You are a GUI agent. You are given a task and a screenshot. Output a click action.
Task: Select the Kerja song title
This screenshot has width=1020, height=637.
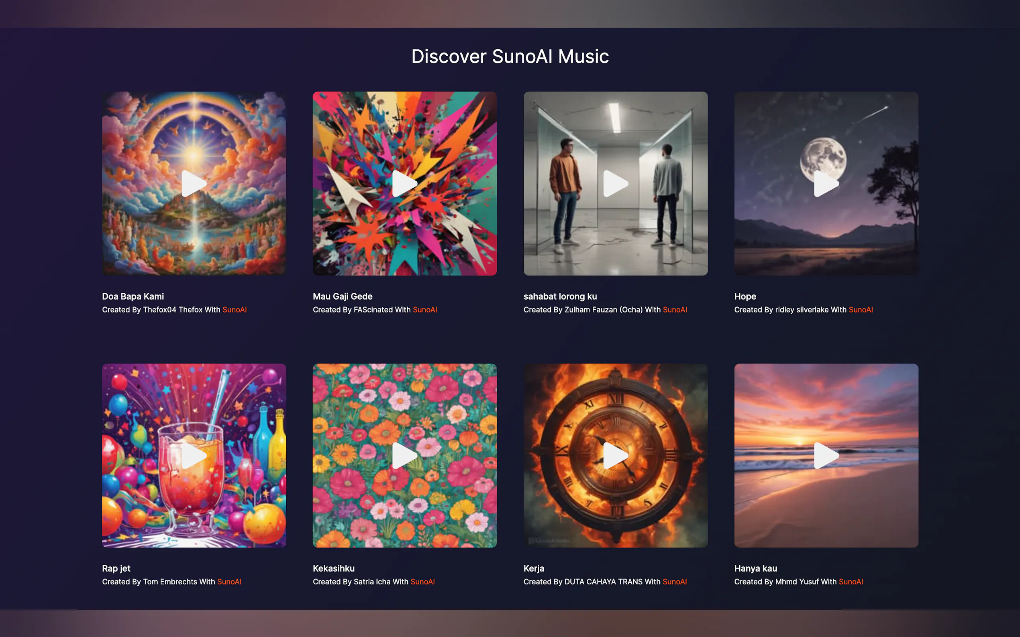(534, 568)
